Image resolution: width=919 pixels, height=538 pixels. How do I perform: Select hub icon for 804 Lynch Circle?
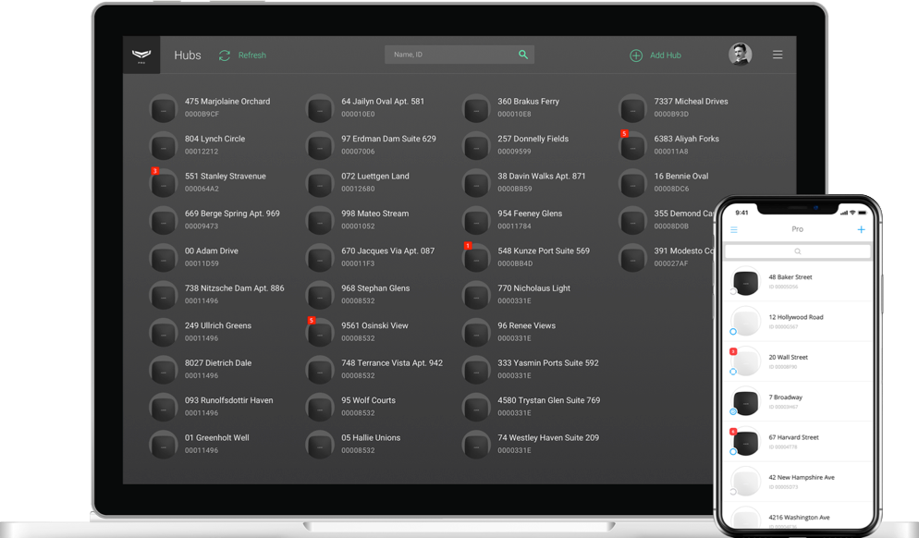coord(163,146)
